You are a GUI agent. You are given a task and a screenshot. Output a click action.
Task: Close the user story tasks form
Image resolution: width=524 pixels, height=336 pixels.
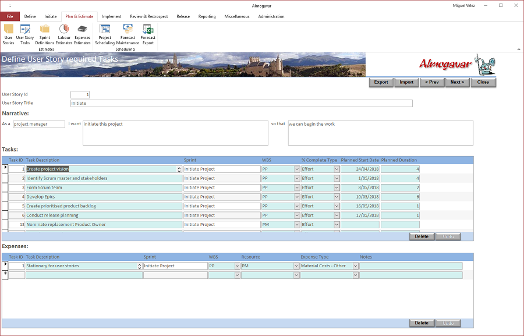(483, 82)
